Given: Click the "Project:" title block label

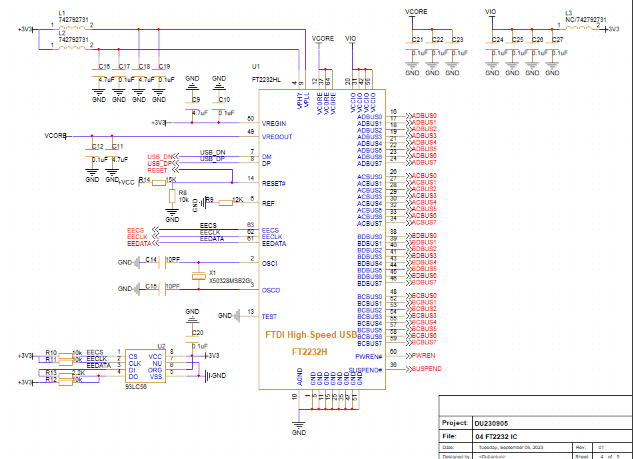Looking at the screenshot, I should click(455, 423).
